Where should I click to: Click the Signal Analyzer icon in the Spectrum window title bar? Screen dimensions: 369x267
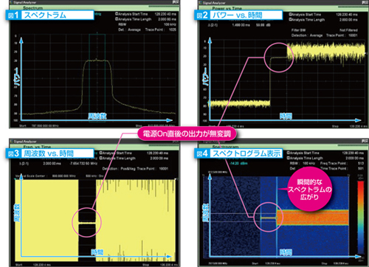click(x=11, y=2)
